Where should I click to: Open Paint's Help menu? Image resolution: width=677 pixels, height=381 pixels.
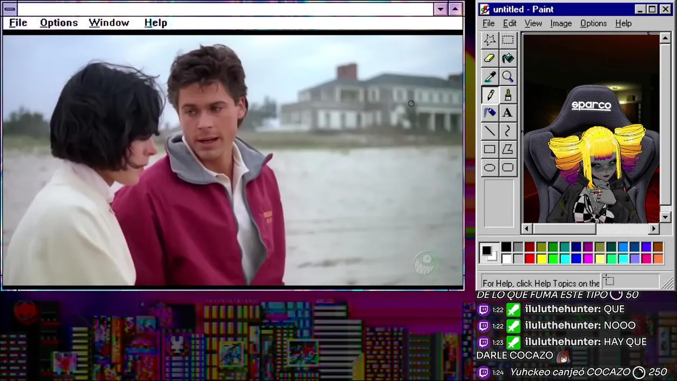624,23
